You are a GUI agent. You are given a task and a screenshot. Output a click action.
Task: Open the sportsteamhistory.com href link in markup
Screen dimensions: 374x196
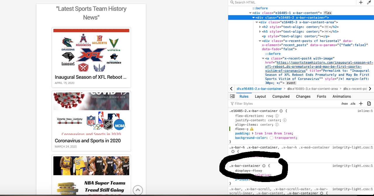[319, 66]
